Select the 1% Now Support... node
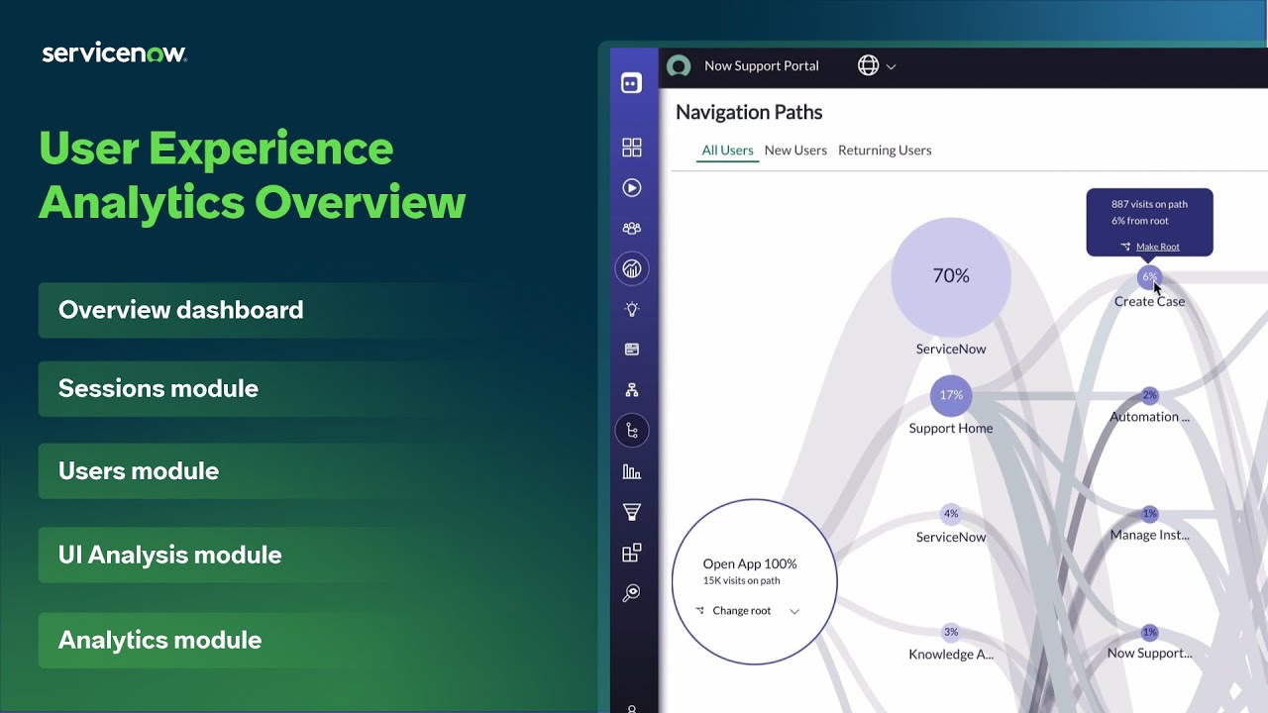Viewport: 1268px width, 713px height. [x=1149, y=632]
